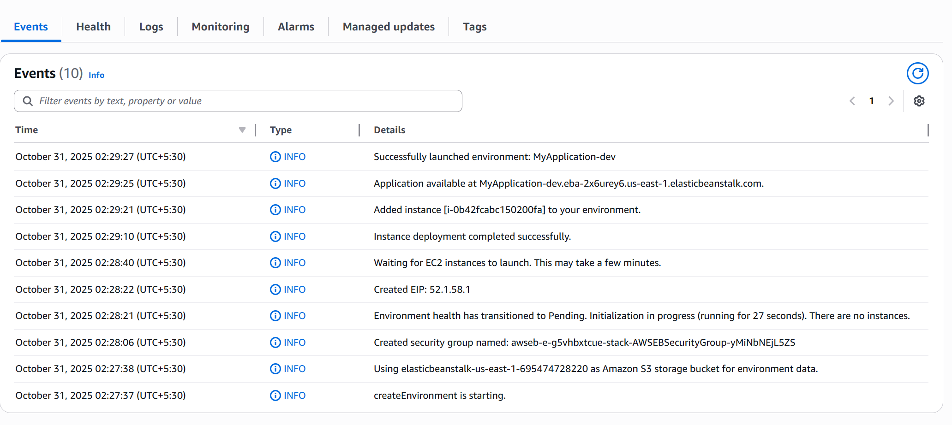Screen dimensions: 952x425
Task: Select page number 1 in pagination
Action: click(x=871, y=101)
